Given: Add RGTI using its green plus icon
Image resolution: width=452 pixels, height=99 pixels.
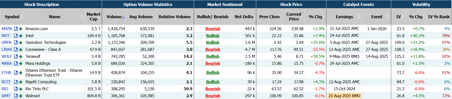Looking at the screenshot, I should click(x=21, y=82).
